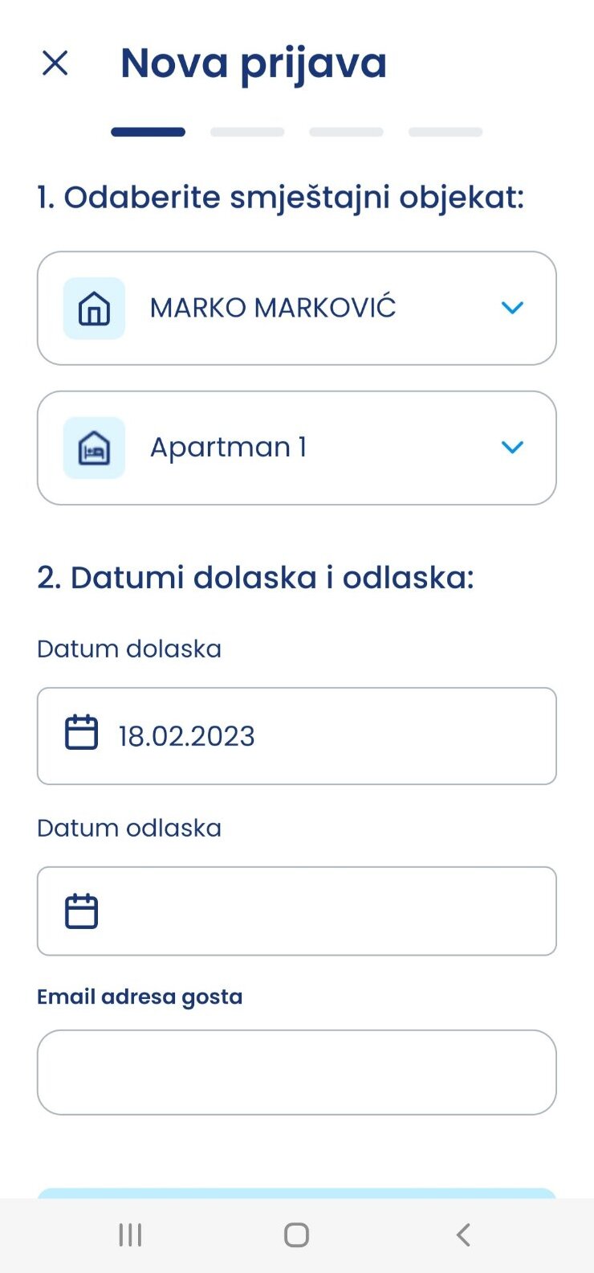Screen dimensions: 594x1273
Task: Click the bed icon beside Apartman 1
Action: click(x=94, y=448)
